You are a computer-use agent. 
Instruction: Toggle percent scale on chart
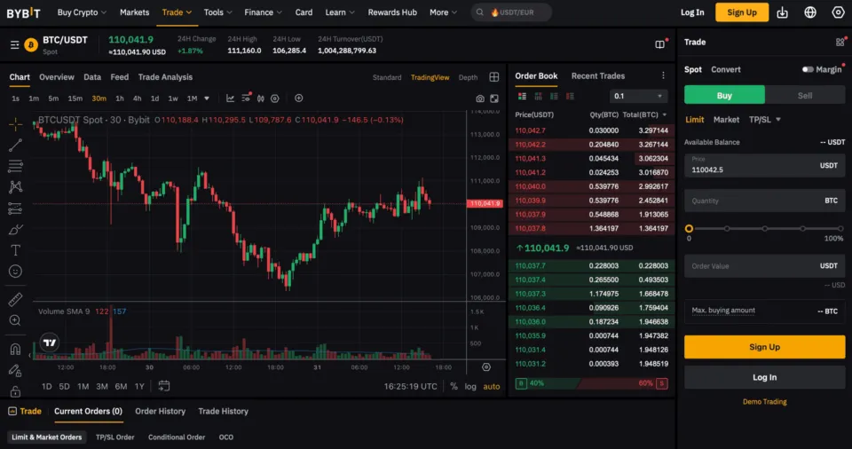[454, 387]
